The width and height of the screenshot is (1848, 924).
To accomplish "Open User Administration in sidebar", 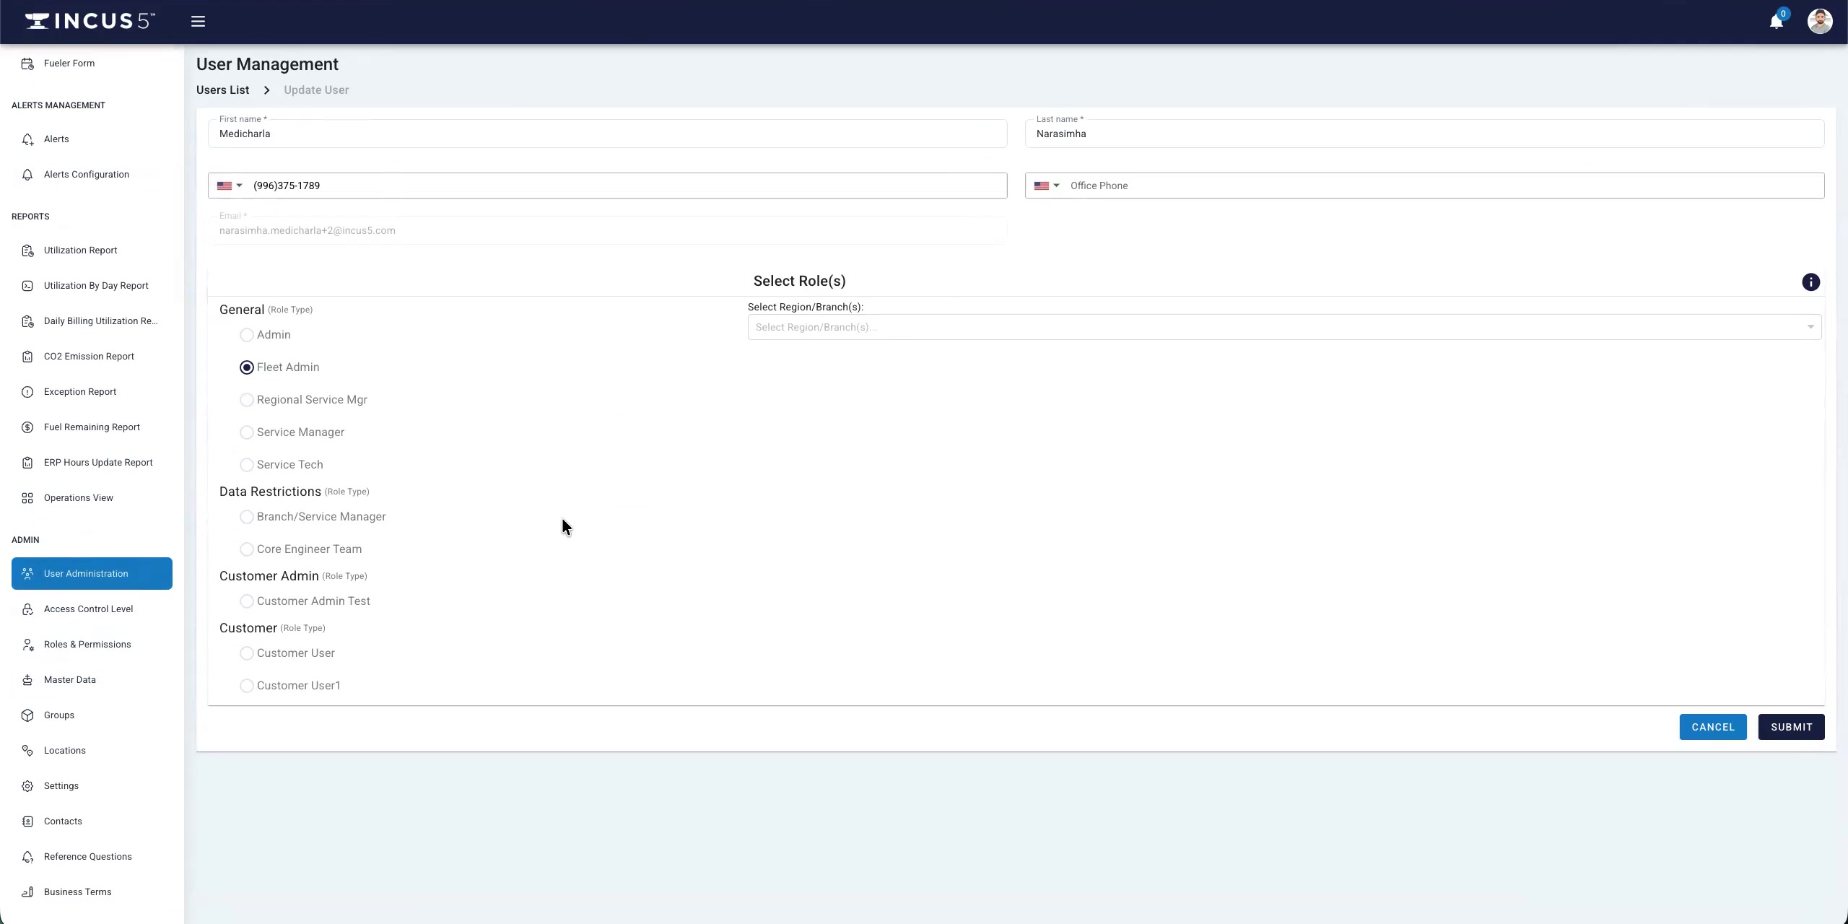I will click(92, 573).
